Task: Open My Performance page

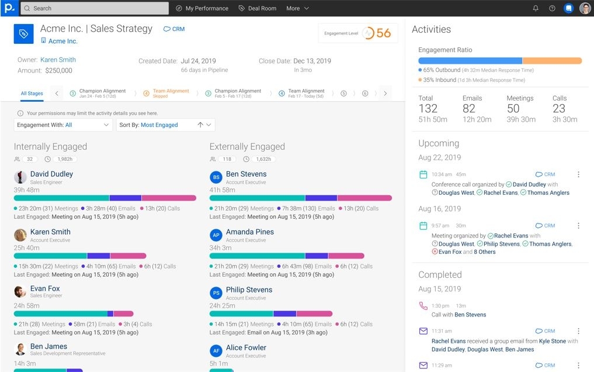Action: (x=202, y=8)
